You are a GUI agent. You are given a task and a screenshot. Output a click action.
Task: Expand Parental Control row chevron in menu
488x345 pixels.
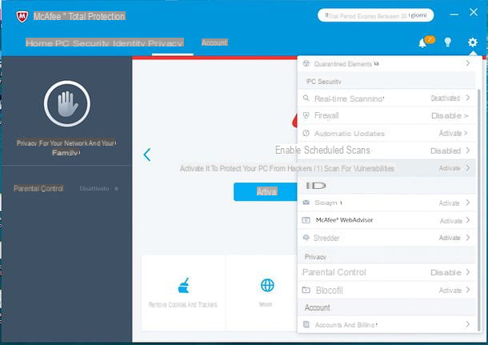pos(468,272)
